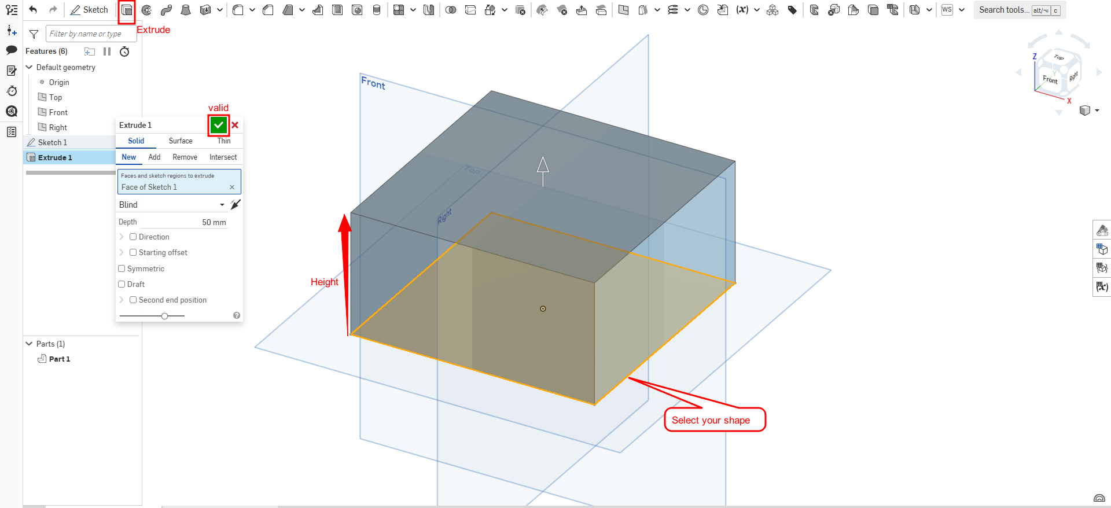
Task: Select the External thread tool
Action: [377, 10]
